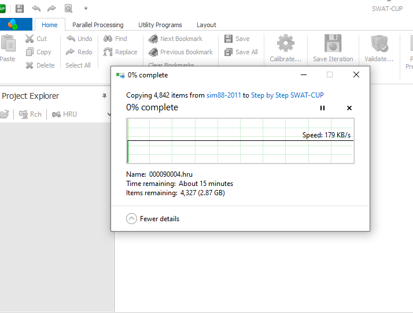The width and height of the screenshot is (413, 313).
Task: Jump to Next Bookmark
Action: [x=175, y=39]
